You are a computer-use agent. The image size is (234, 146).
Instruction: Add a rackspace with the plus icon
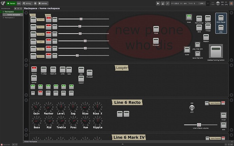click(x=15, y=8)
